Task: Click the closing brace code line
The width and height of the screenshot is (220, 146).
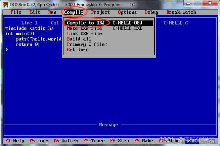Action: (7, 50)
